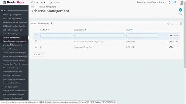Click the PrestaShop logo
This screenshot has height=104, width=186.
click(x=13, y=2)
